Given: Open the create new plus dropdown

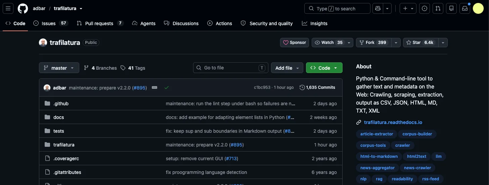Looking at the screenshot, I should pos(408,8).
